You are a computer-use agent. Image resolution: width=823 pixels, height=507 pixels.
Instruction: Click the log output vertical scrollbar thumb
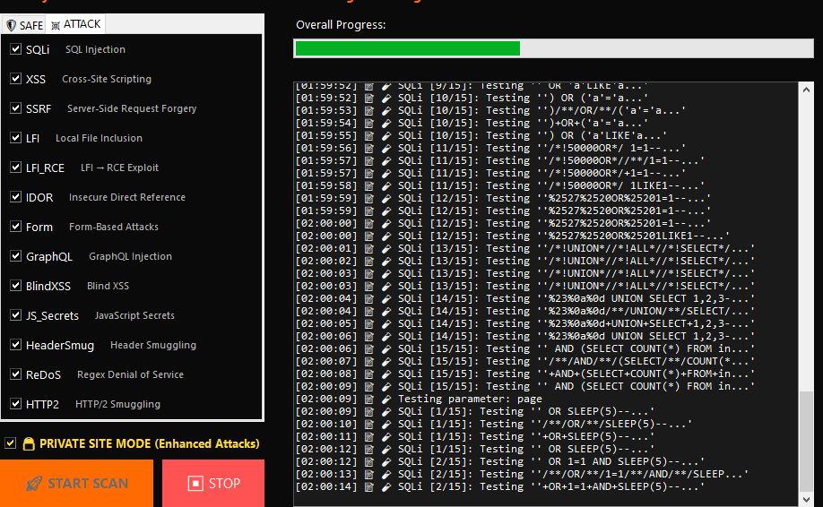click(x=807, y=439)
